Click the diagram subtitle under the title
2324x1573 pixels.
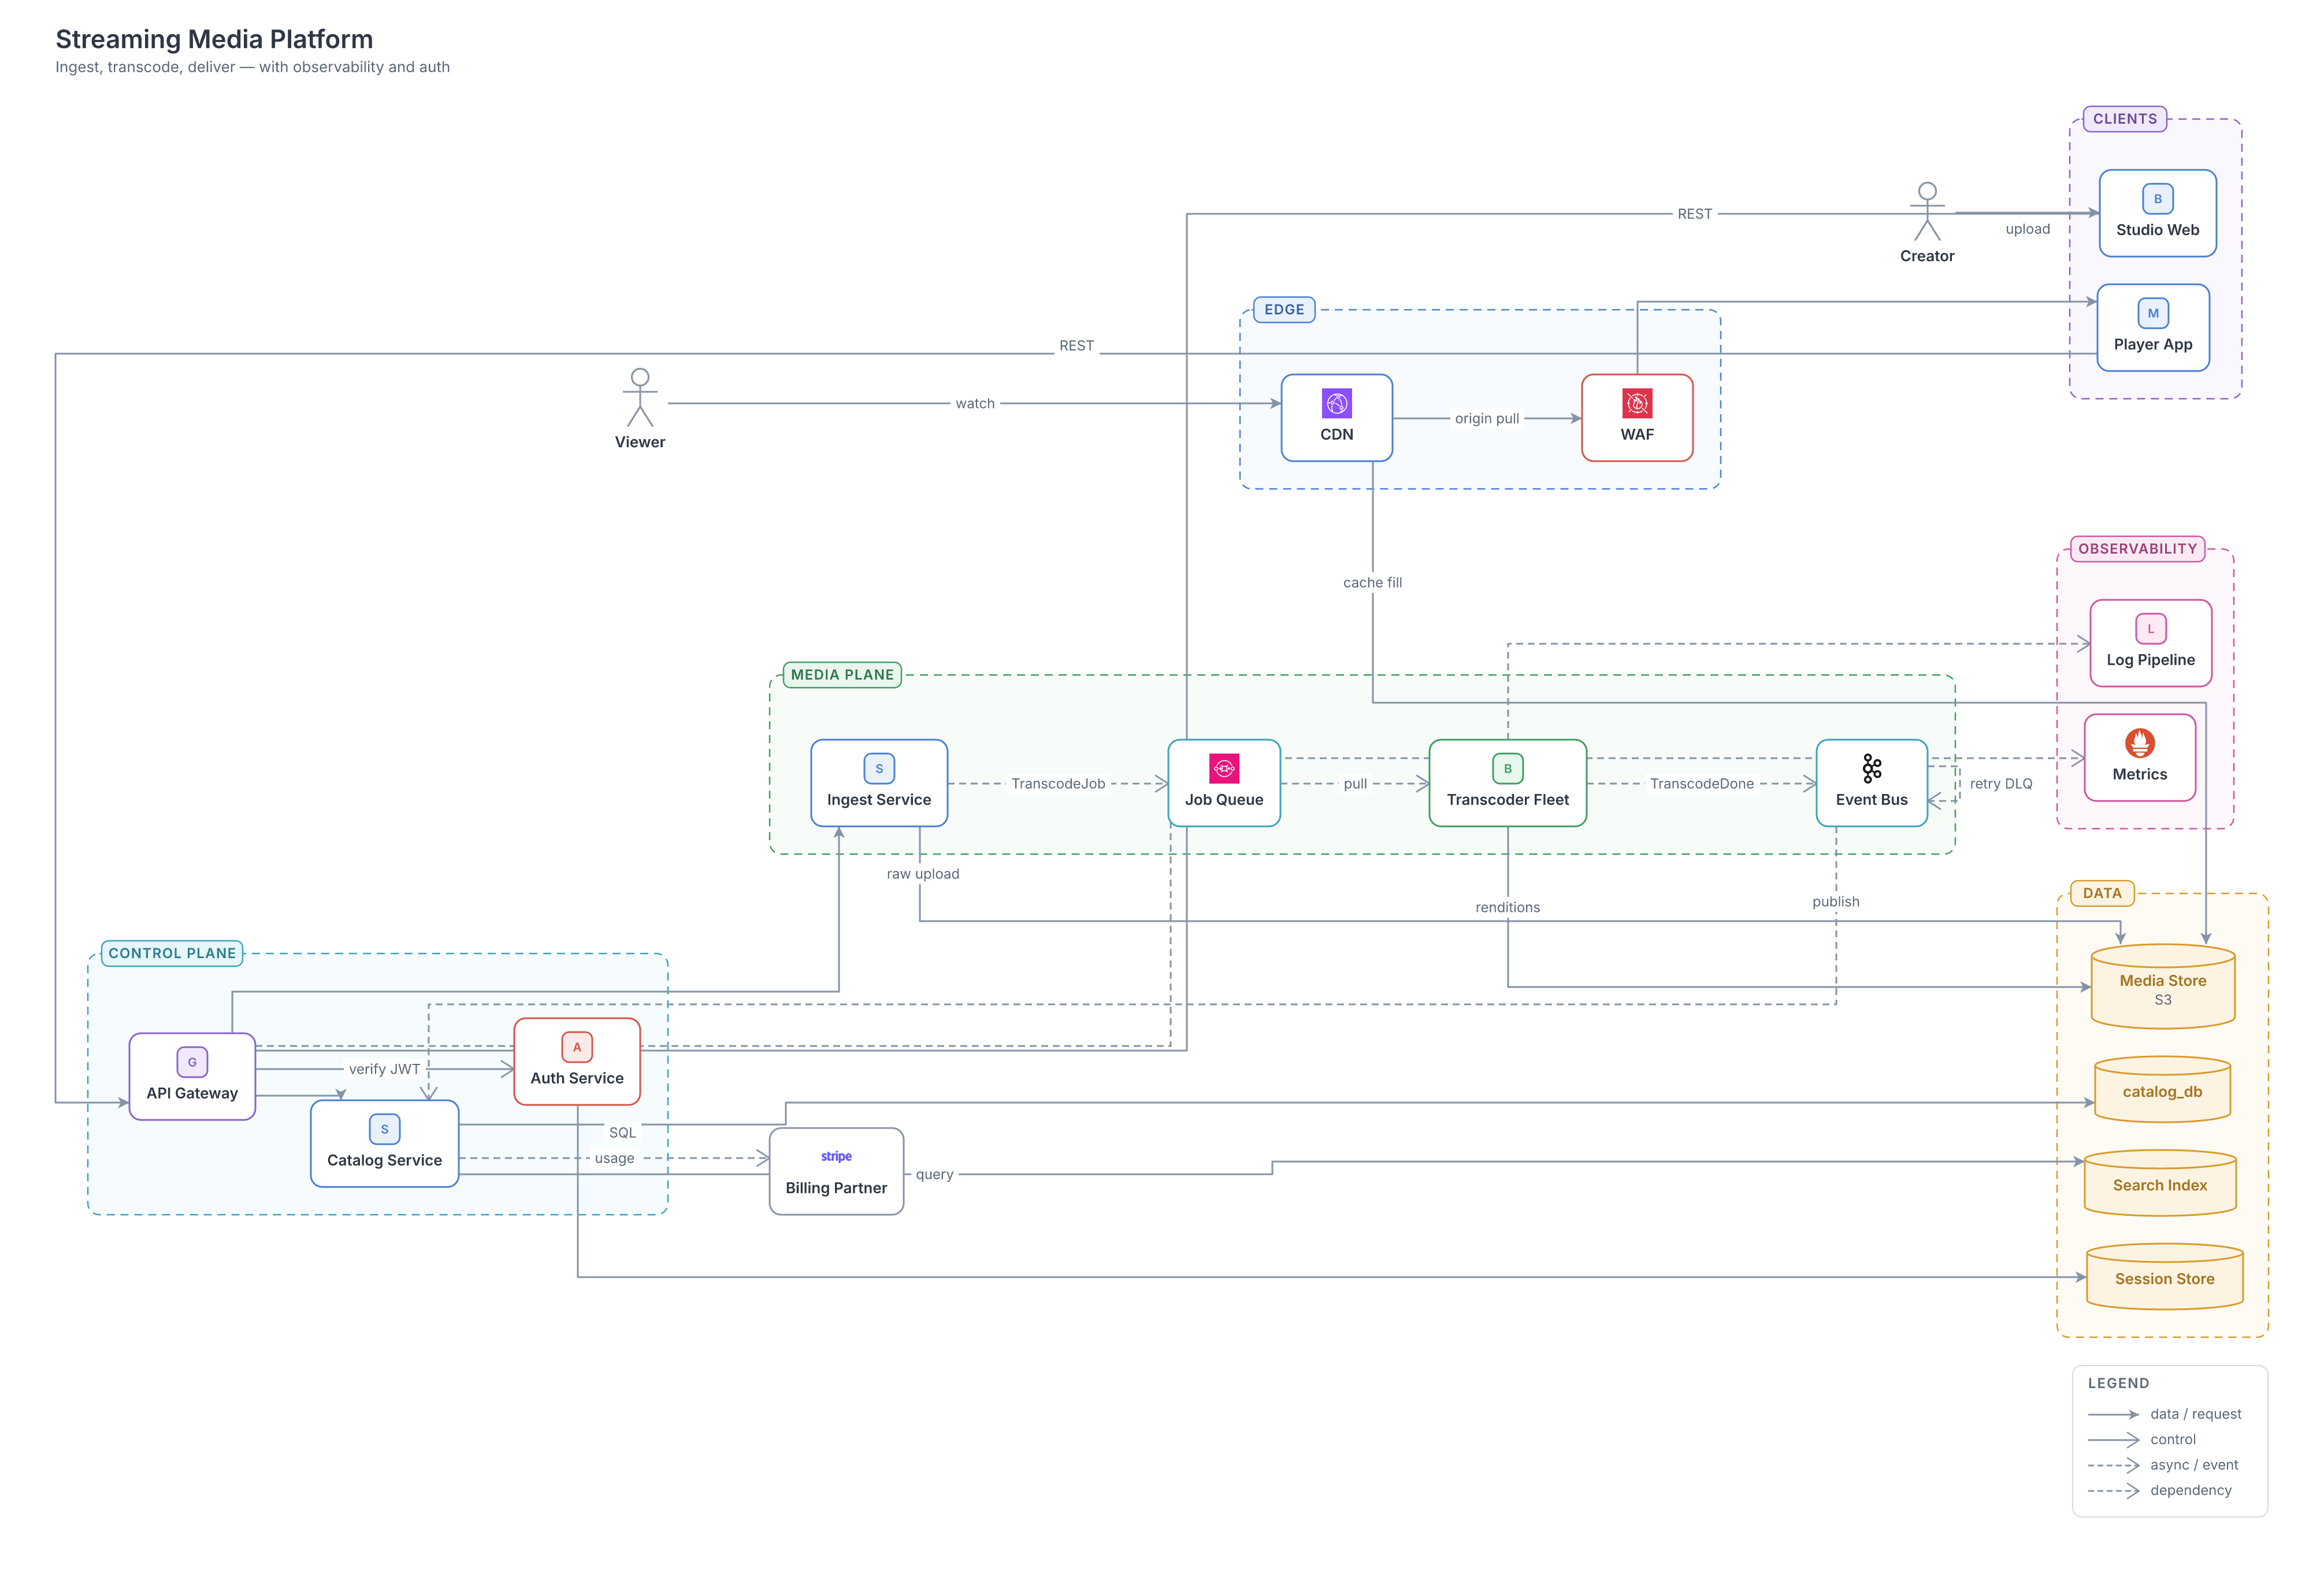[x=252, y=67]
